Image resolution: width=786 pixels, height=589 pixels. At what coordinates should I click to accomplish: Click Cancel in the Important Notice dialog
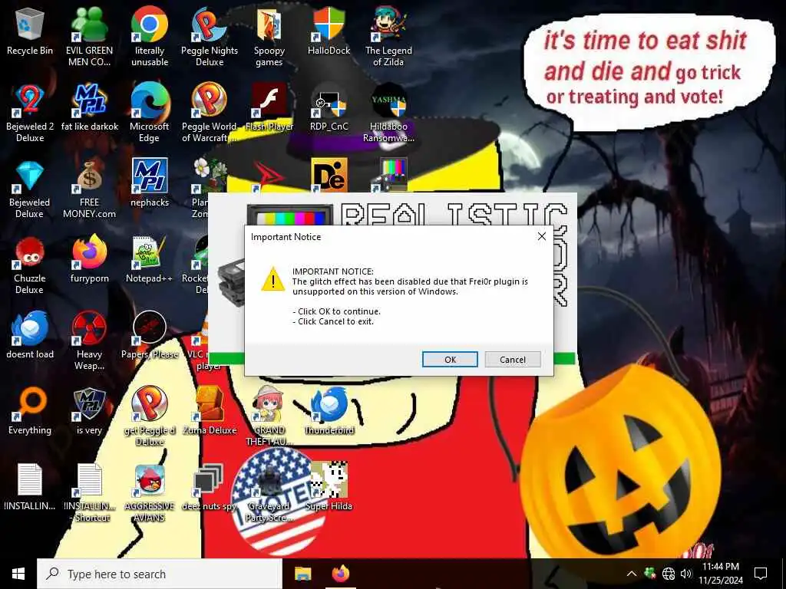512,359
